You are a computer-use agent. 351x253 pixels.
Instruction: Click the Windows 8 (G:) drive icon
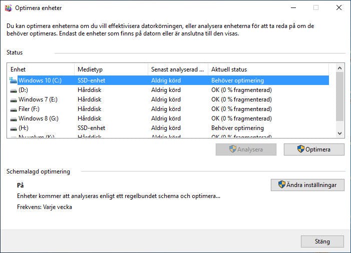[14, 119]
